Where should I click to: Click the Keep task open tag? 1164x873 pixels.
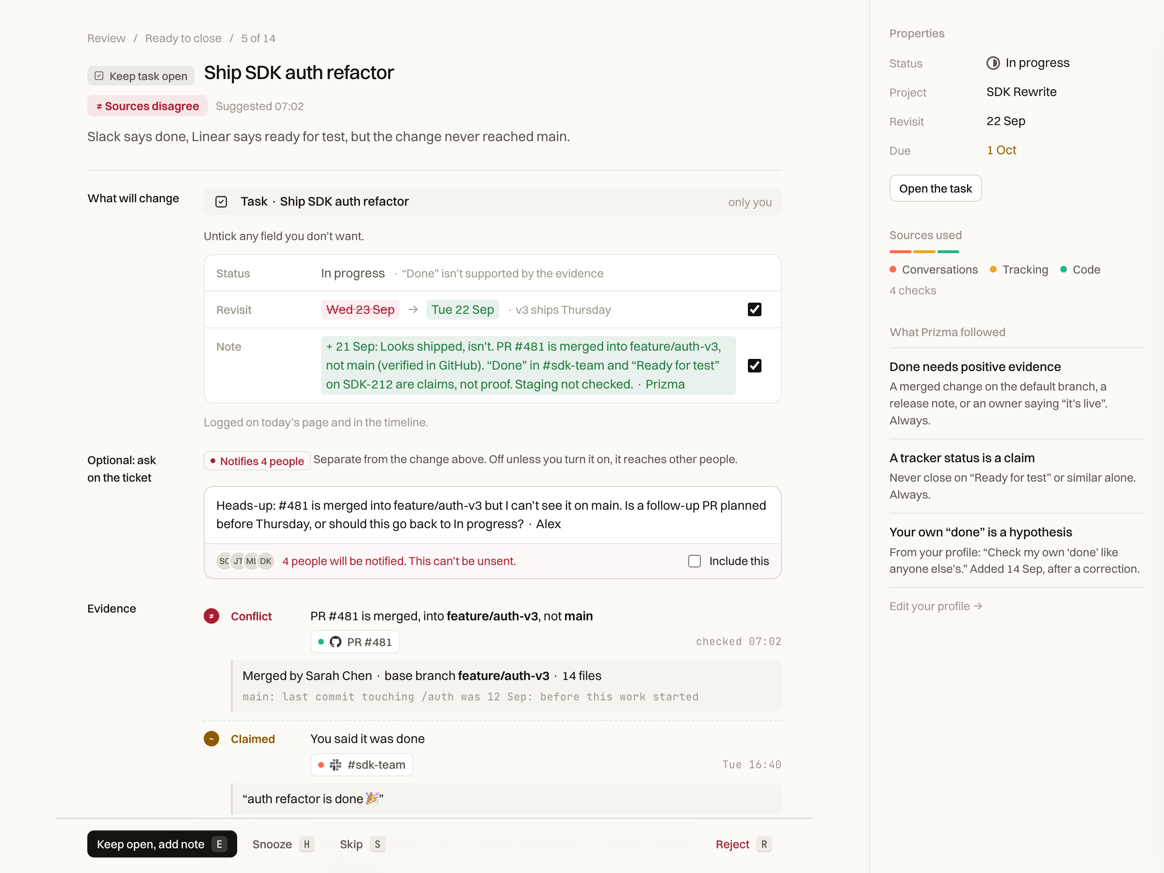coord(141,76)
